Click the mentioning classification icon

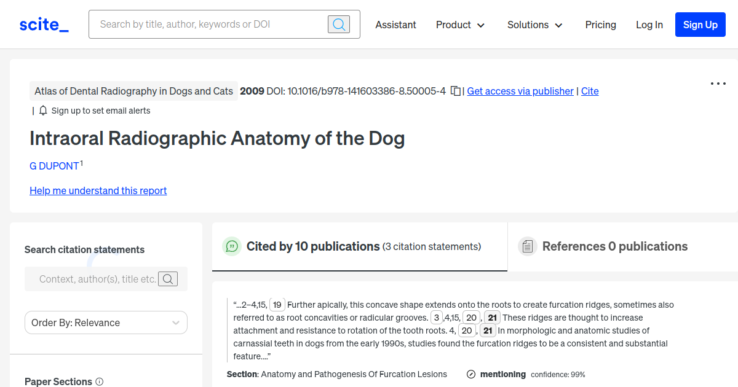(x=471, y=373)
